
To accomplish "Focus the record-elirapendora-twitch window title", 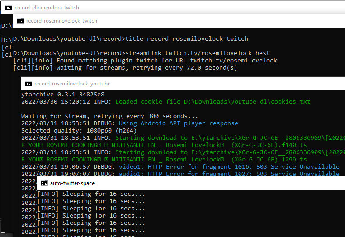I will [x=47, y=8].
